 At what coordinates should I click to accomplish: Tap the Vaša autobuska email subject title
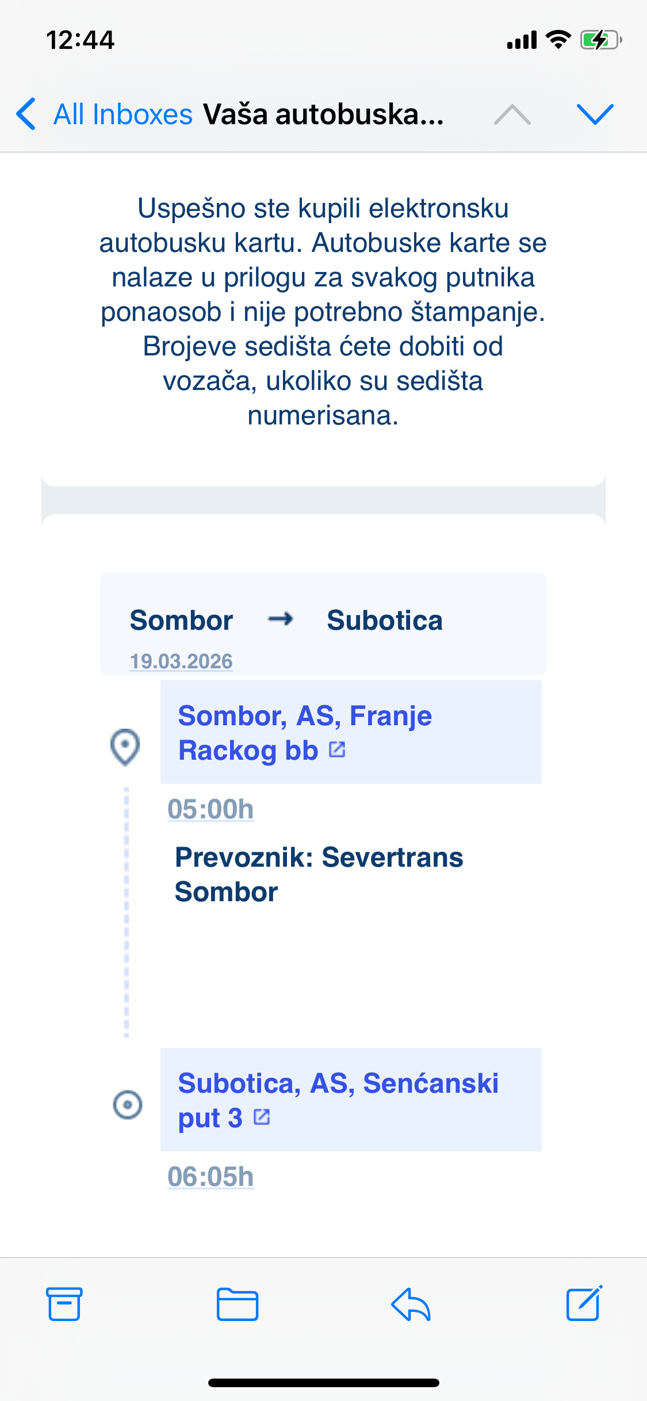[323, 114]
